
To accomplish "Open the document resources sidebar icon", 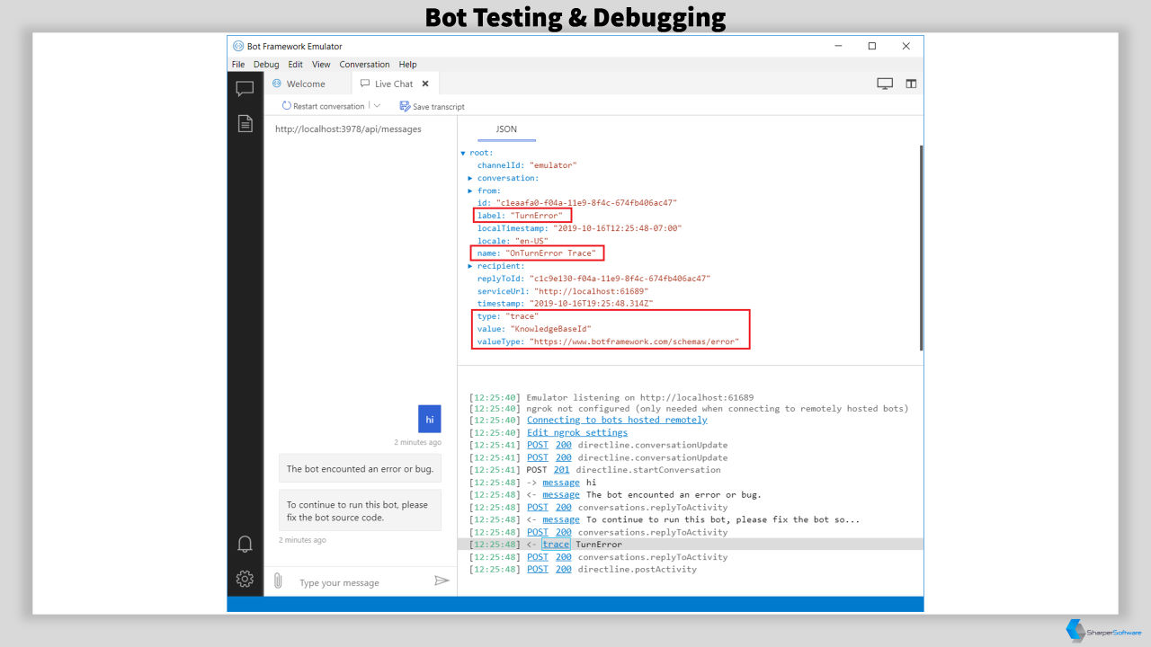I will coord(245,124).
